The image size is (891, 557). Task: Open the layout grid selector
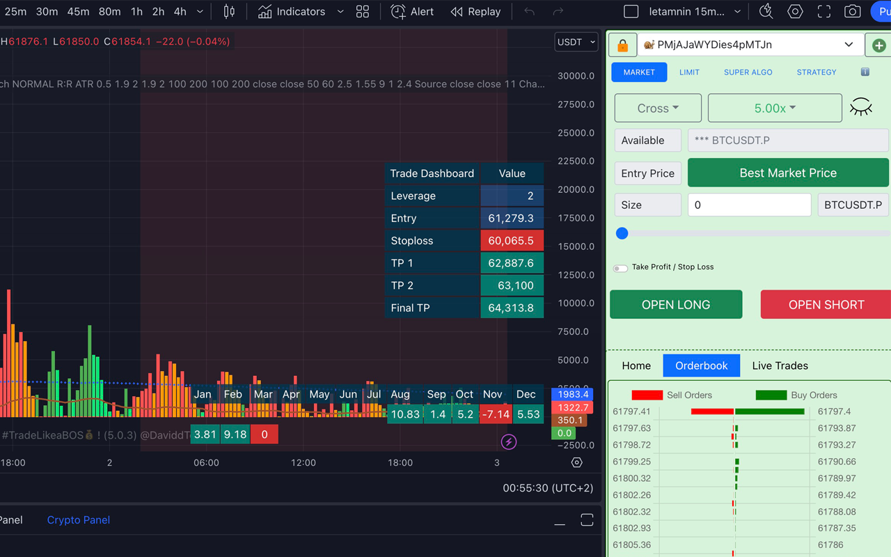pyautogui.click(x=363, y=12)
